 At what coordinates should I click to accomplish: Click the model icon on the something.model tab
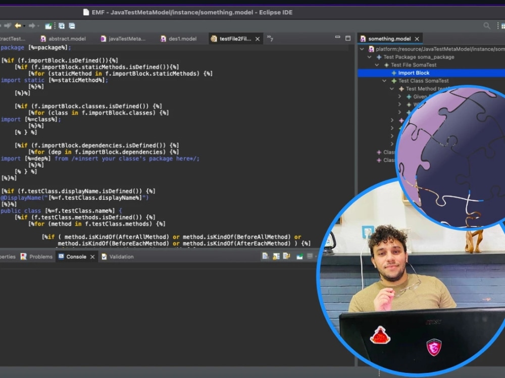coord(362,38)
